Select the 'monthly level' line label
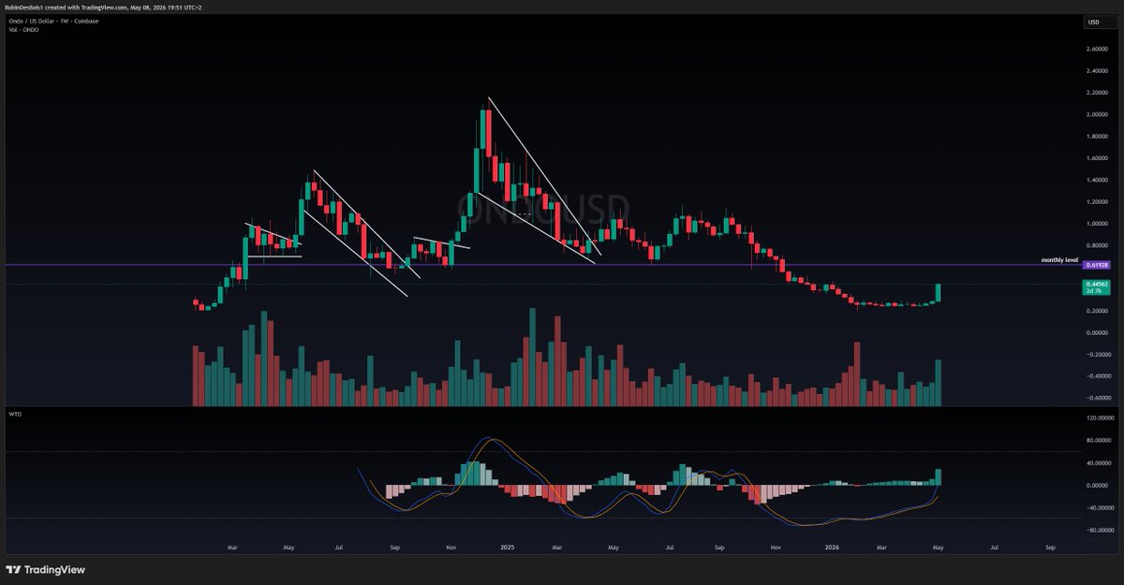Screen dimensions: 1124x585 click(x=1059, y=259)
